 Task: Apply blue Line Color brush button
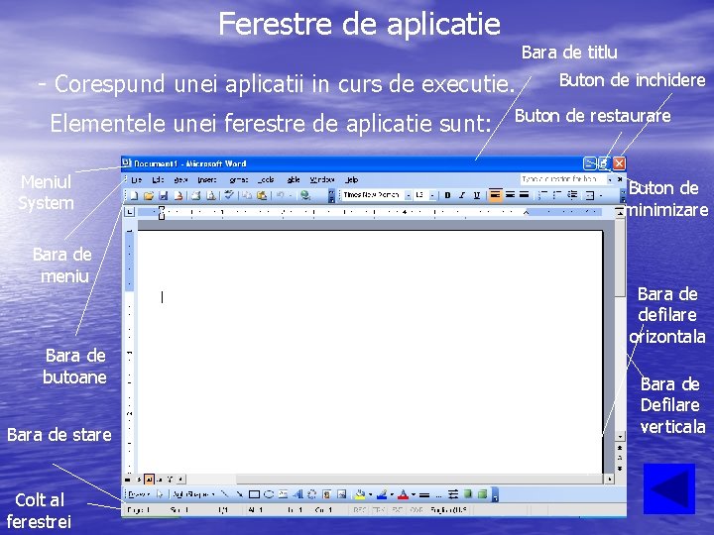382,494
